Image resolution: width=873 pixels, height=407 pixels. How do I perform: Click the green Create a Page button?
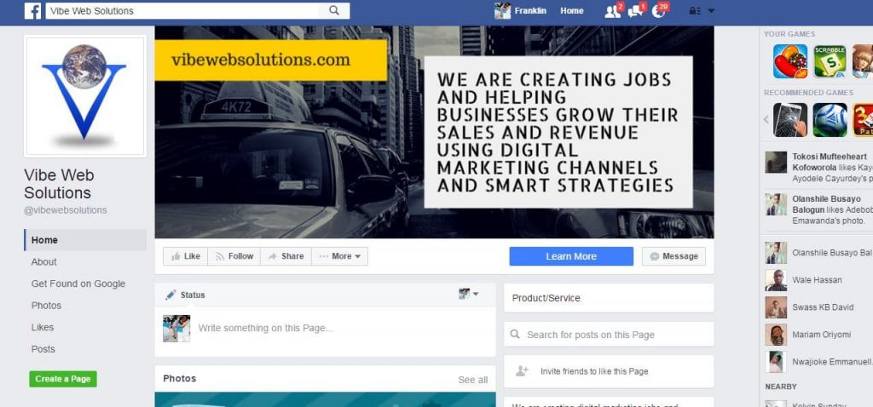(63, 379)
